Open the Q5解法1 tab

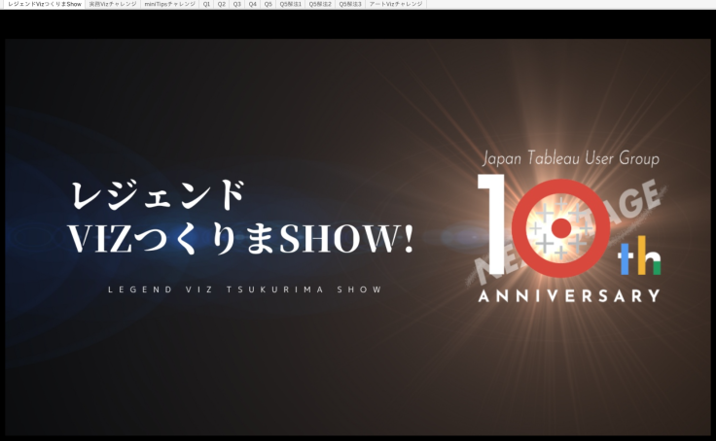click(x=291, y=4)
